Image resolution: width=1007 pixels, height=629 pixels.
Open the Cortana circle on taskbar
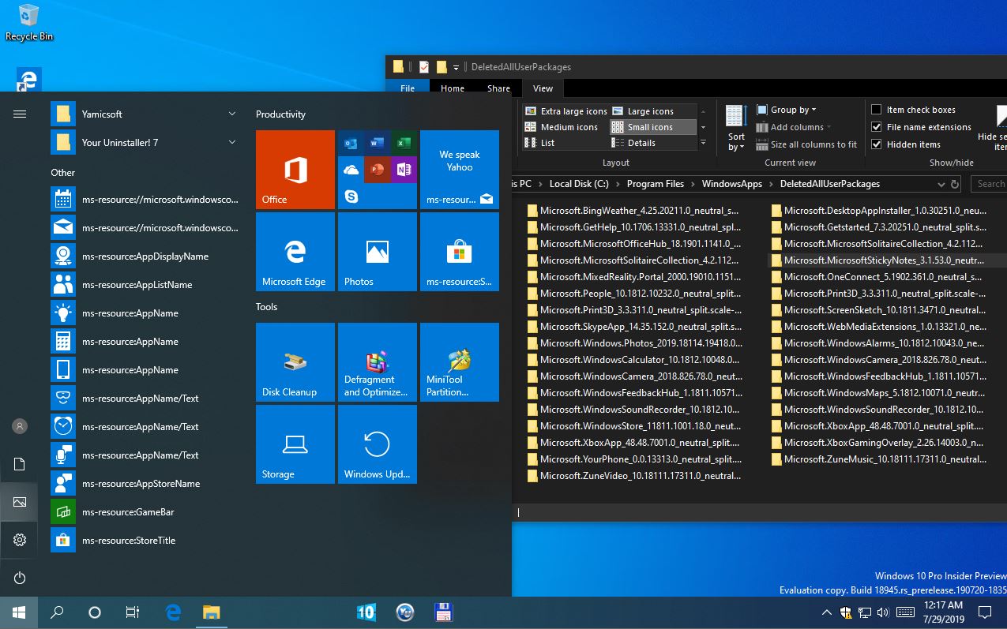95,612
